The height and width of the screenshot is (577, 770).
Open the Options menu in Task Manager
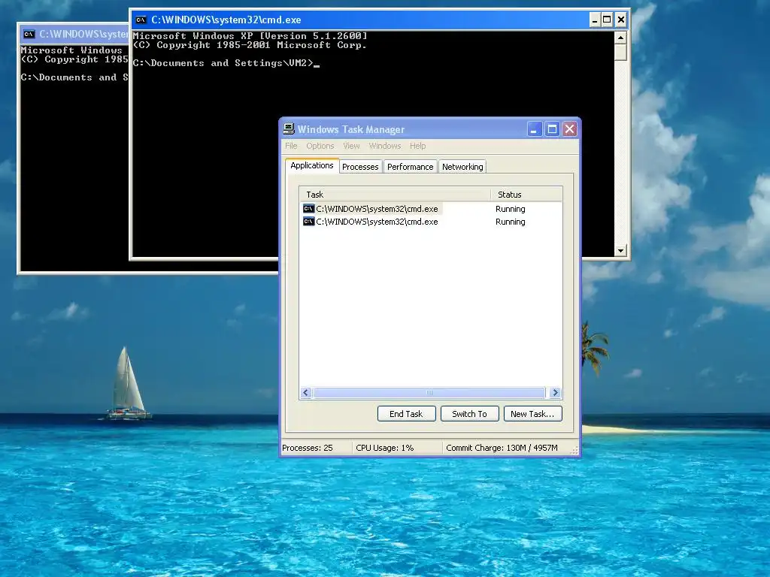tap(320, 146)
